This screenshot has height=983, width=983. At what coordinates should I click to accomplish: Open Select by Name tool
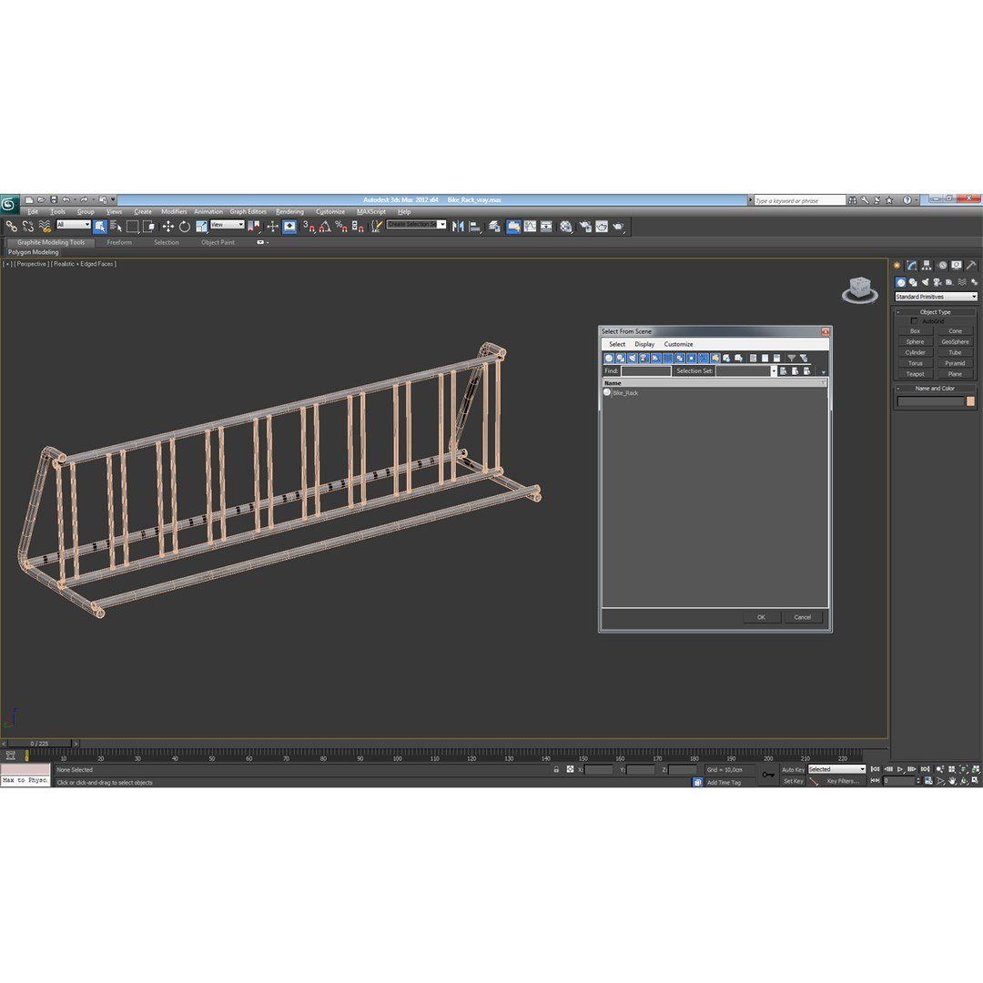pyautogui.click(x=116, y=227)
